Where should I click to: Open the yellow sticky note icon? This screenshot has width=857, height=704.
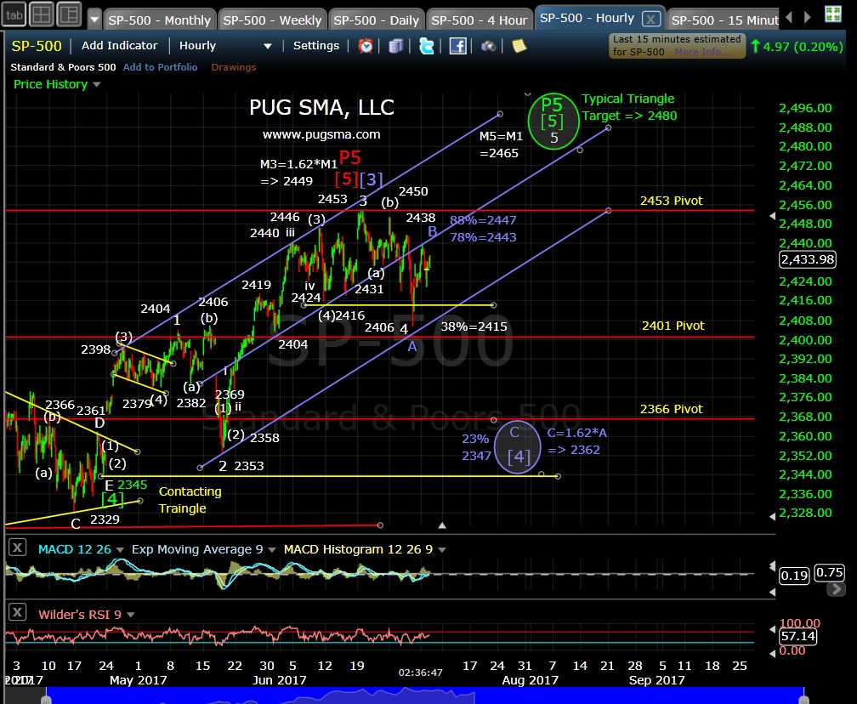(519, 46)
